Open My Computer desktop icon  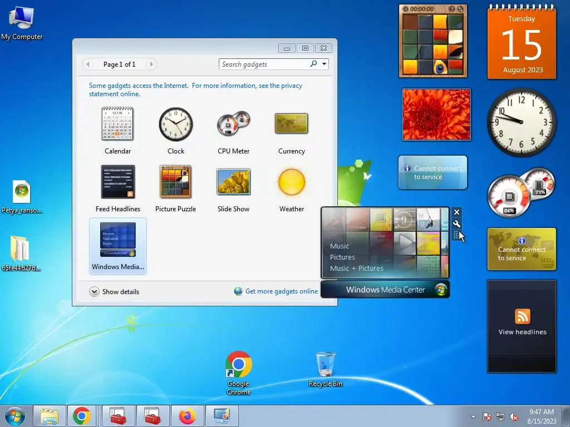(22, 23)
